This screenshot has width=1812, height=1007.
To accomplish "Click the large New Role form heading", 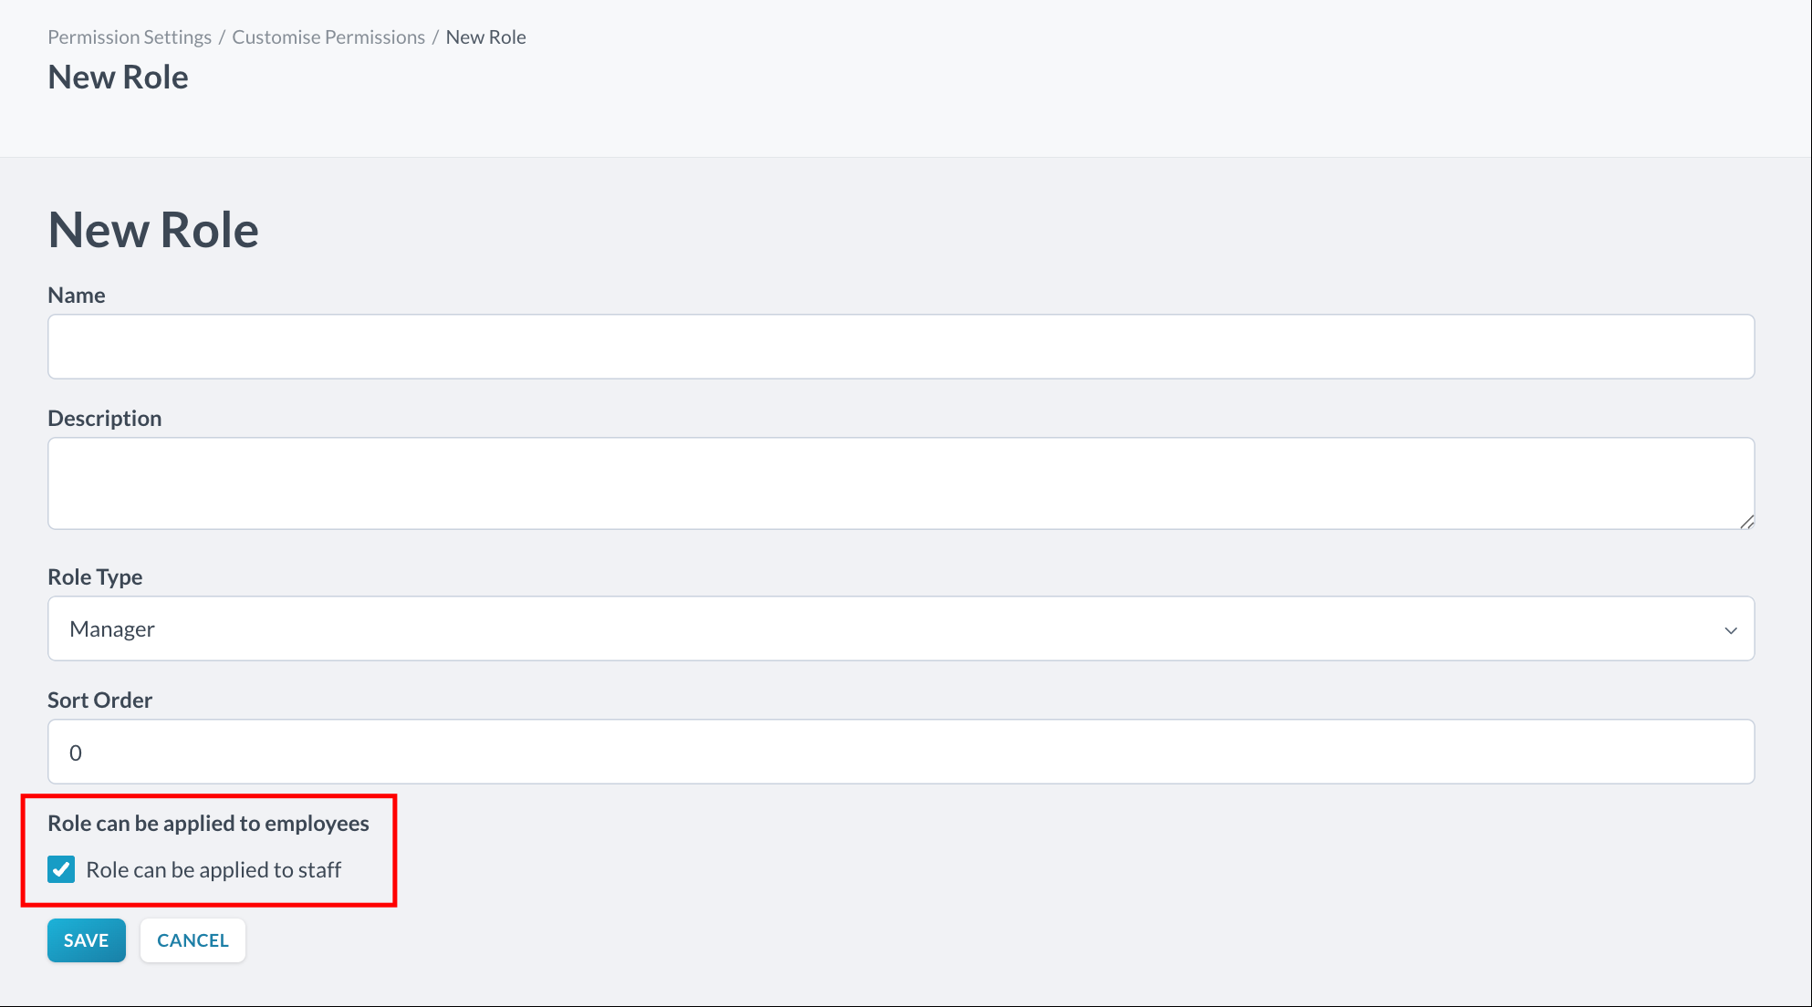I will click(153, 230).
